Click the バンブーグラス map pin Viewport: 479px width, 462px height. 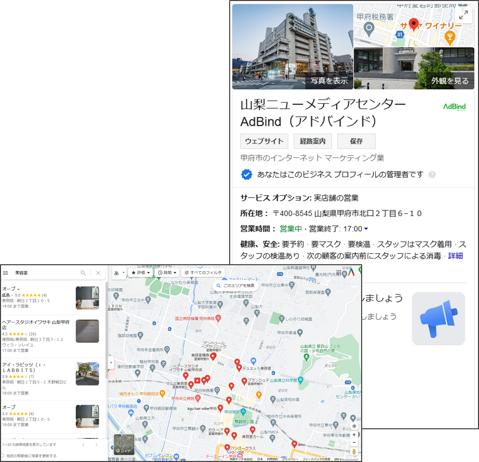tap(227, 448)
